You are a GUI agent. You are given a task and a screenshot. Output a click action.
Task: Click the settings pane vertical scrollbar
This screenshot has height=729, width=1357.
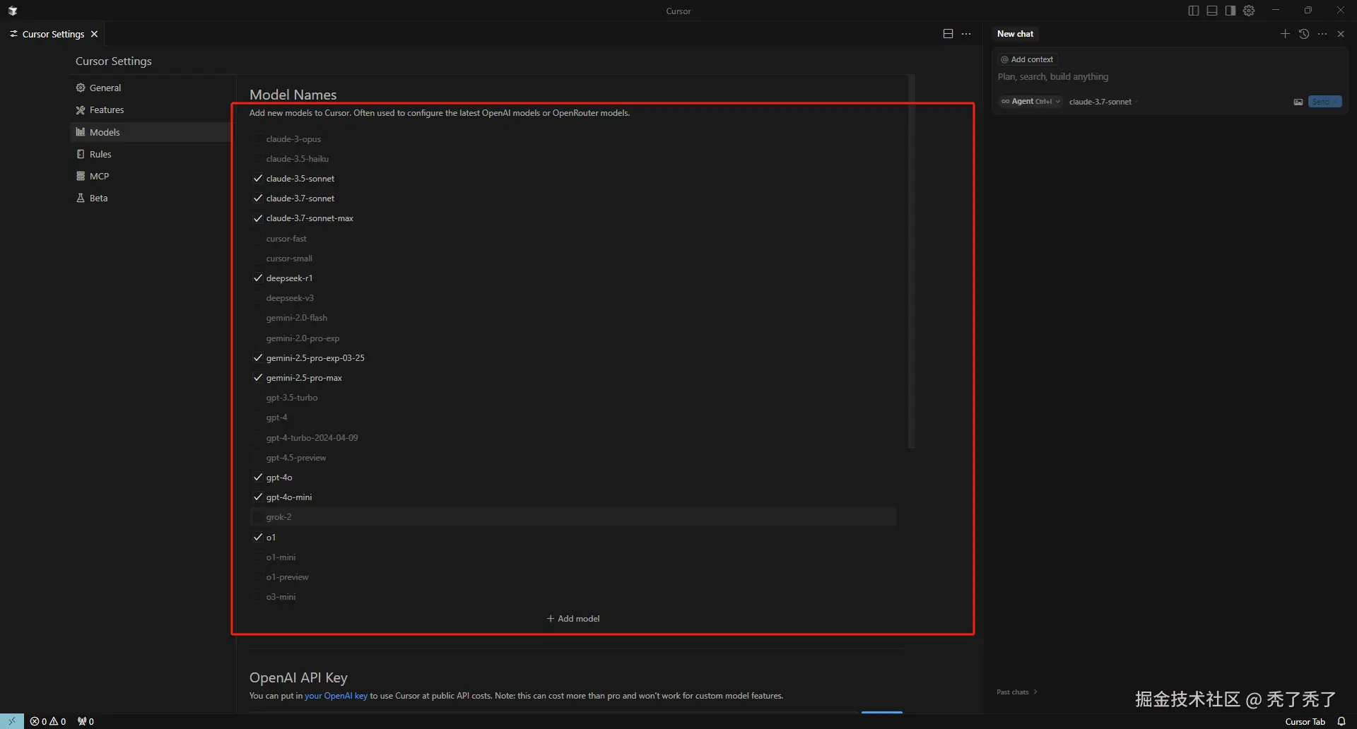pyautogui.click(x=911, y=261)
